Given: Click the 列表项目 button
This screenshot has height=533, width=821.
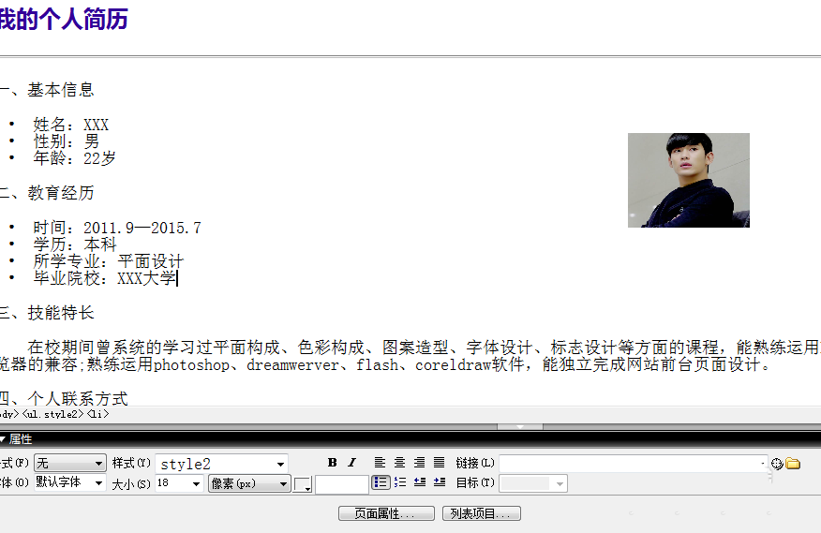Looking at the screenshot, I should pos(481,513).
